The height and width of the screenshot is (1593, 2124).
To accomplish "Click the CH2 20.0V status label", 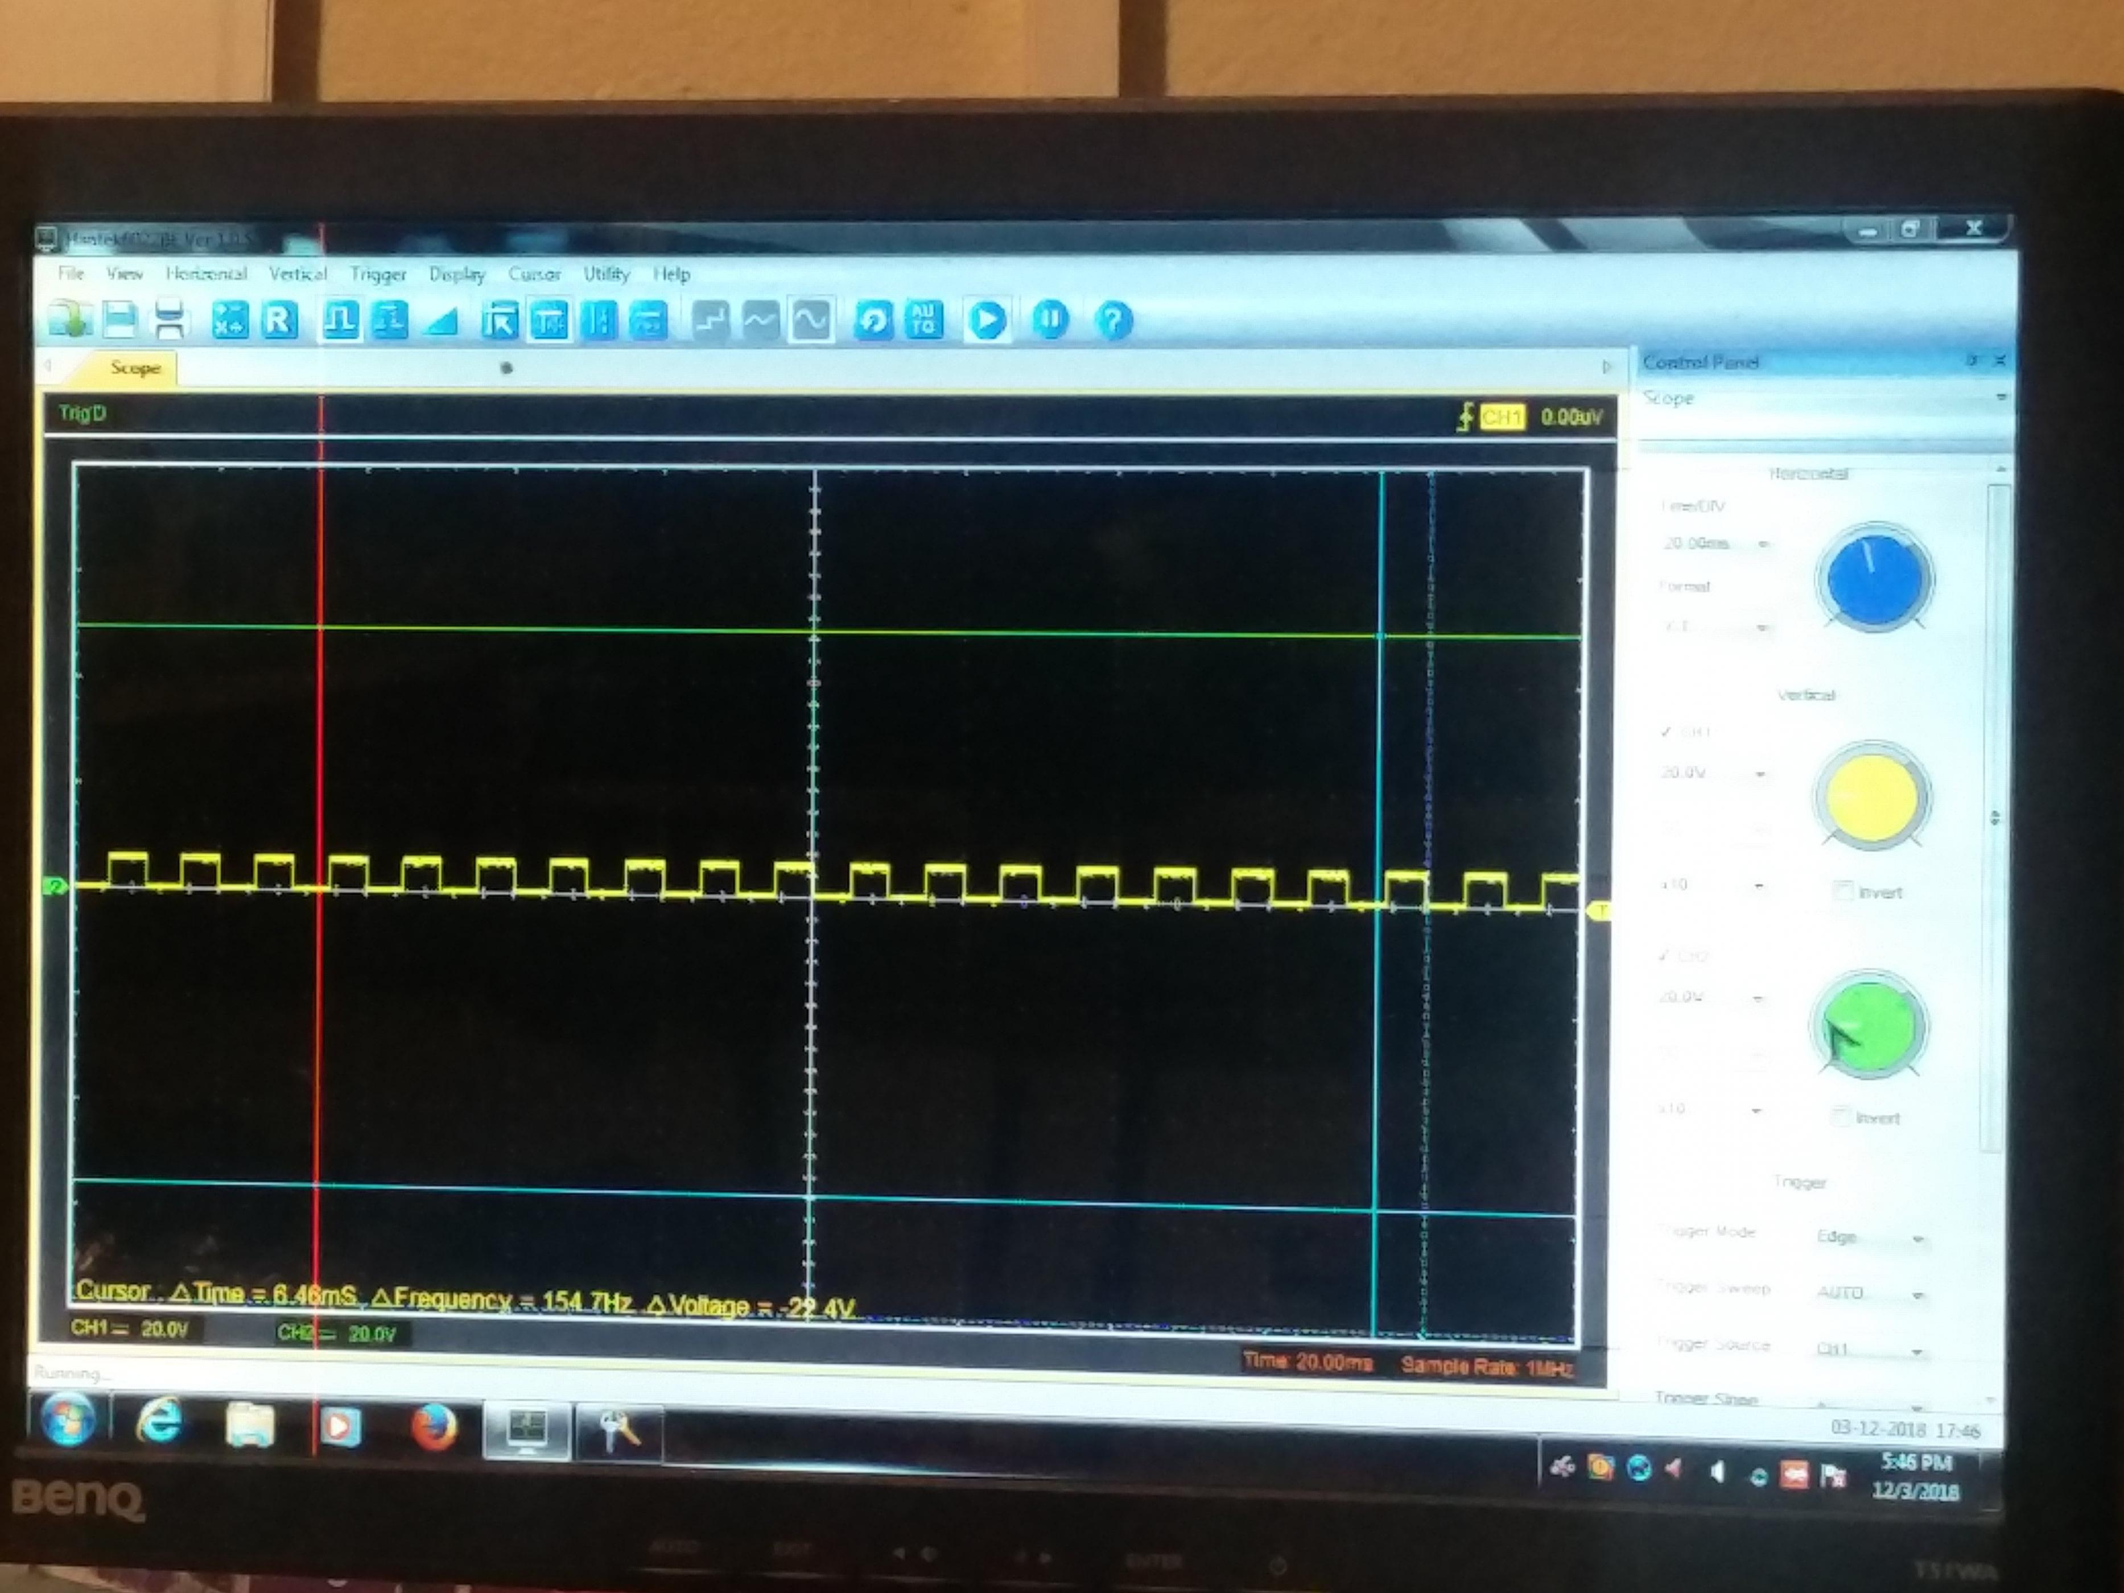I will pos(336,1333).
